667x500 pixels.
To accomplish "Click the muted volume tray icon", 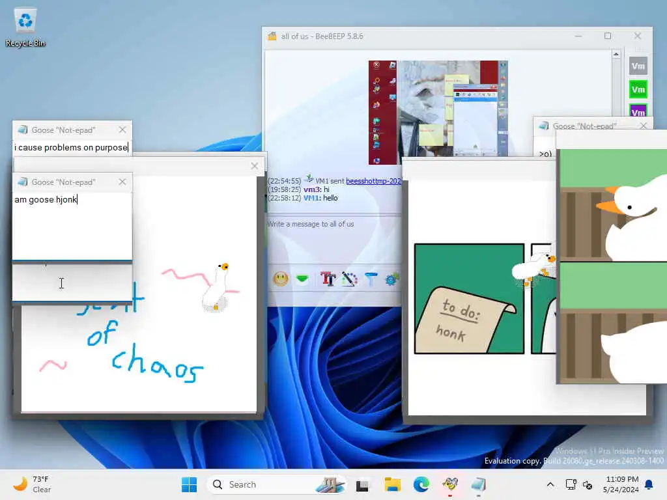I will click(x=588, y=484).
